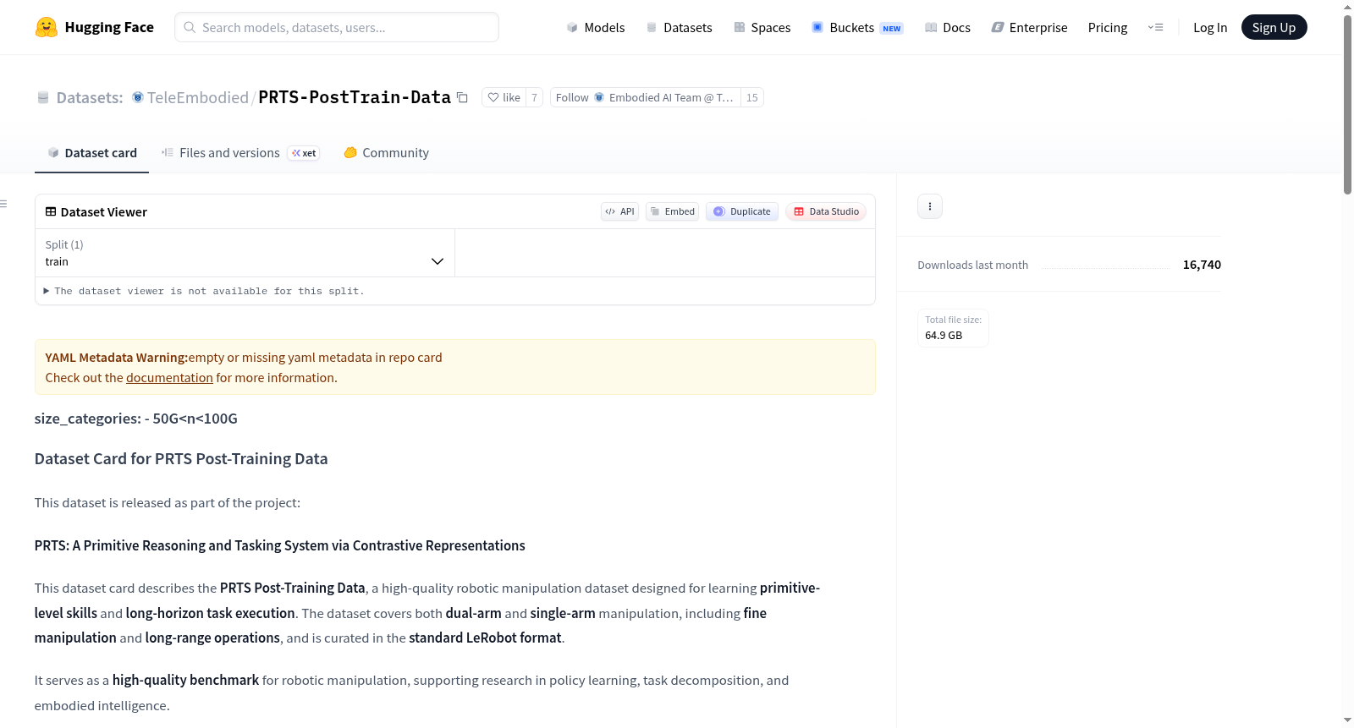This screenshot has width=1354, height=728.
Task: Switch to the Dataset card tab
Action: point(92,153)
